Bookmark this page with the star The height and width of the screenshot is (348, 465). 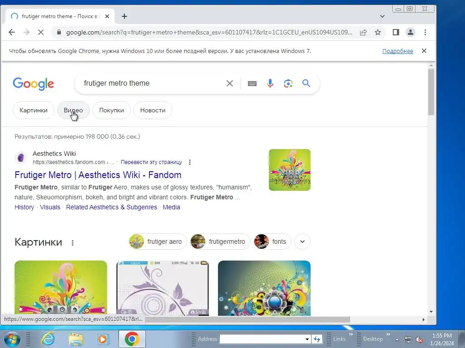click(x=377, y=32)
